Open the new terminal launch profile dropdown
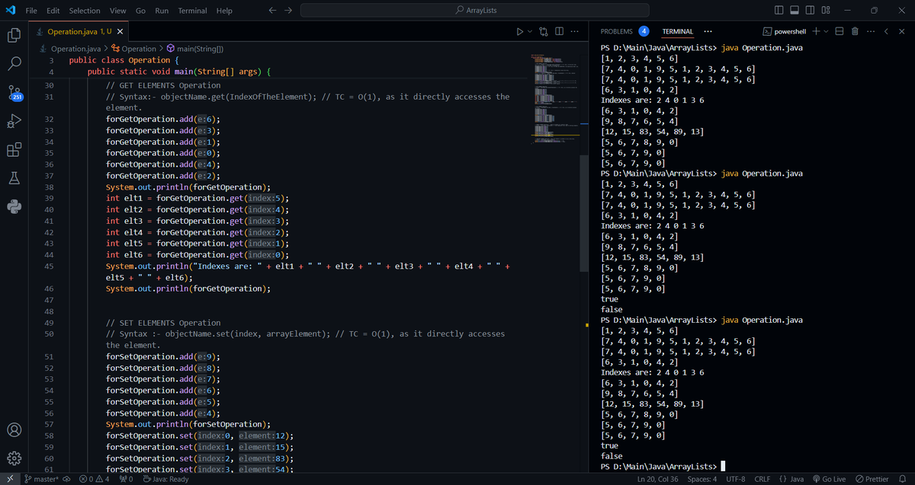The image size is (915, 485). tap(825, 31)
